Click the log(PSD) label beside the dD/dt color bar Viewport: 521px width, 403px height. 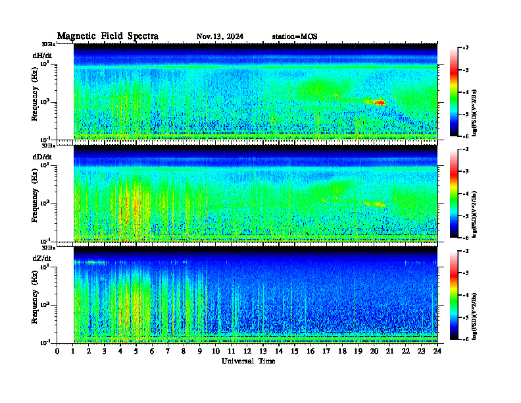[x=474, y=214]
